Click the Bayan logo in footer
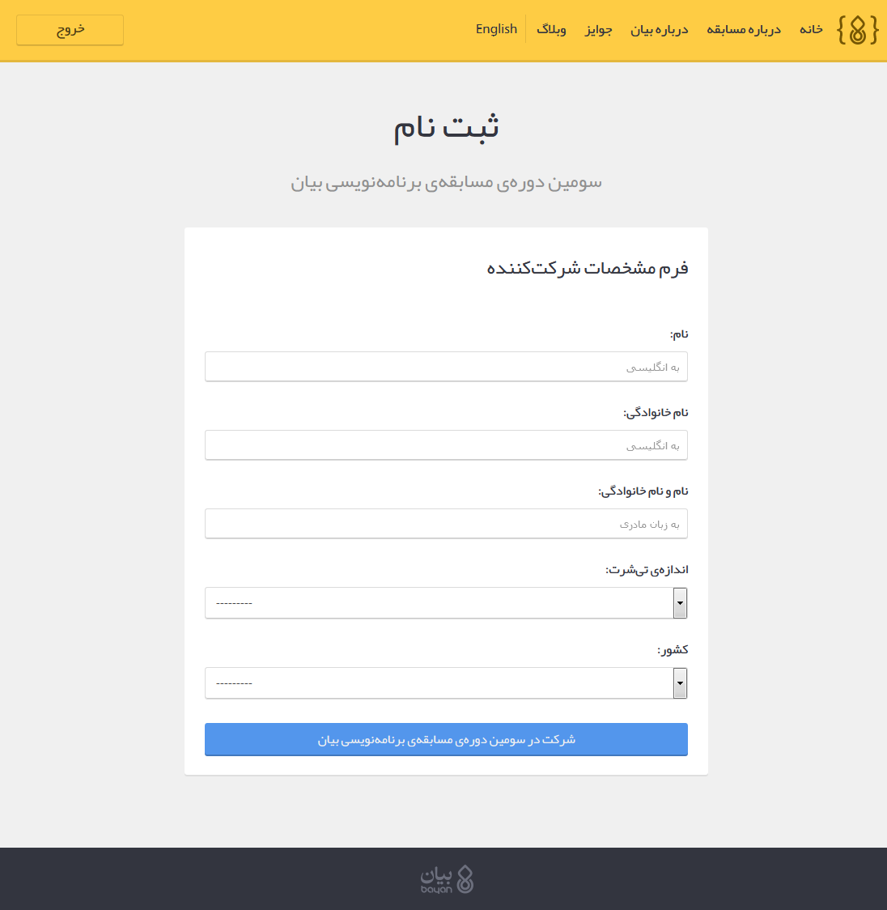This screenshot has height=910, width=887. [447, 879]
